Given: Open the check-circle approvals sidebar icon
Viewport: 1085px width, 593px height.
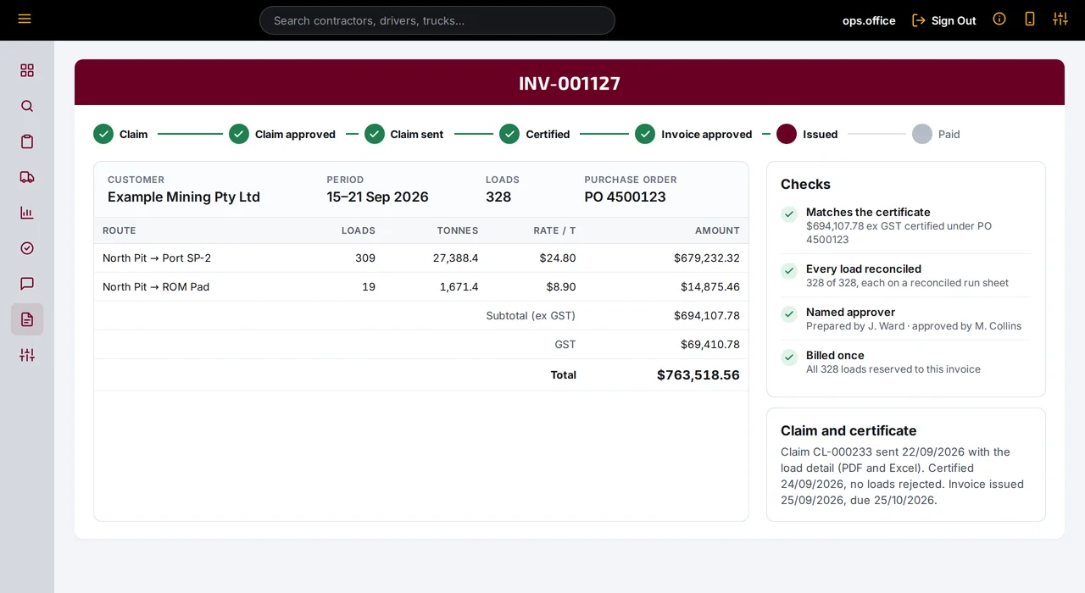Looking at the screenshot, I should (27, 248).
